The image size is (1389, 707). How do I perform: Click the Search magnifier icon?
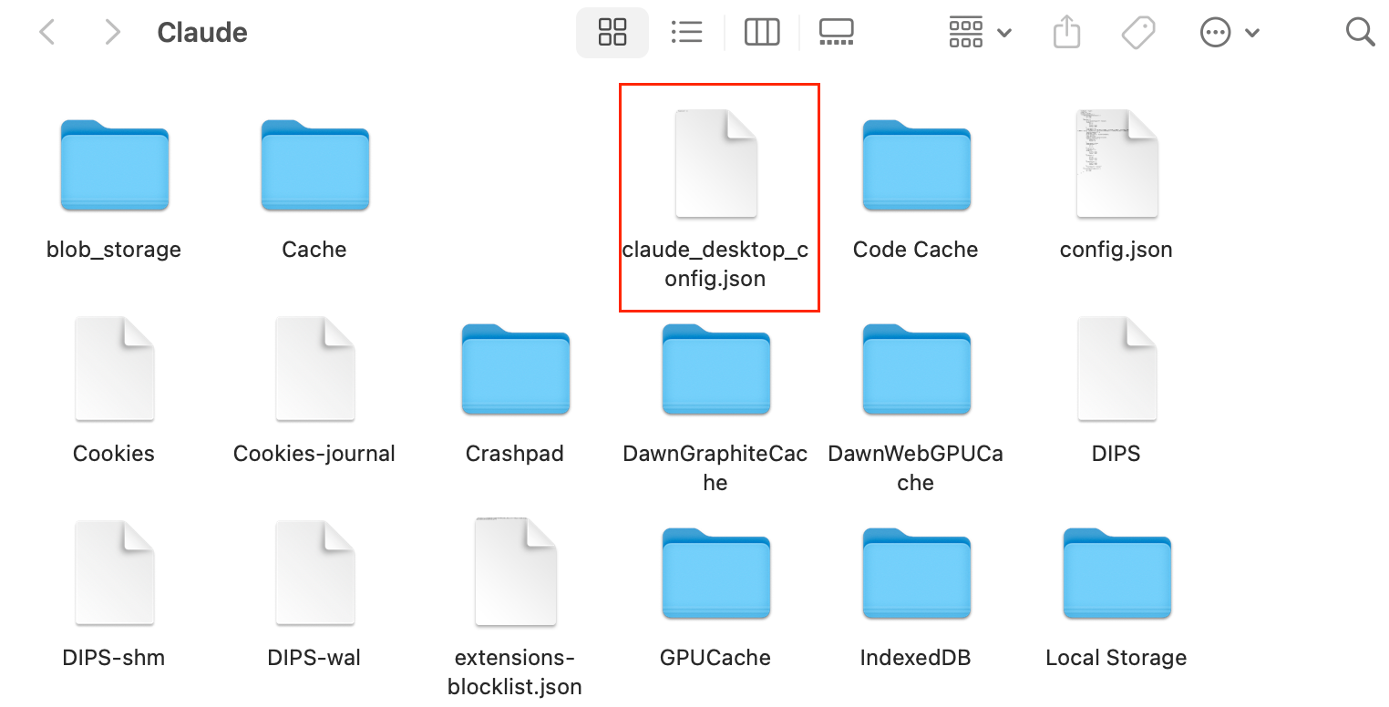[1360, 33]
